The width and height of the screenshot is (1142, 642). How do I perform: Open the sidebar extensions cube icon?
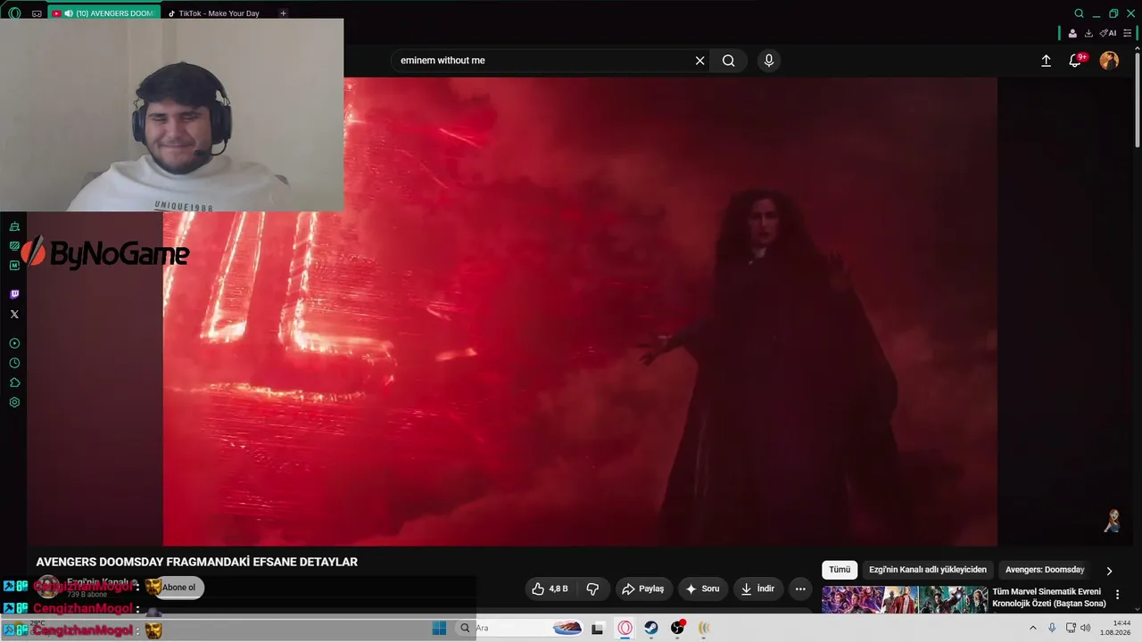14,383
